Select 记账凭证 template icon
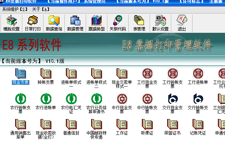Viewport: 225px width, 141px height. tap(198, 124)
